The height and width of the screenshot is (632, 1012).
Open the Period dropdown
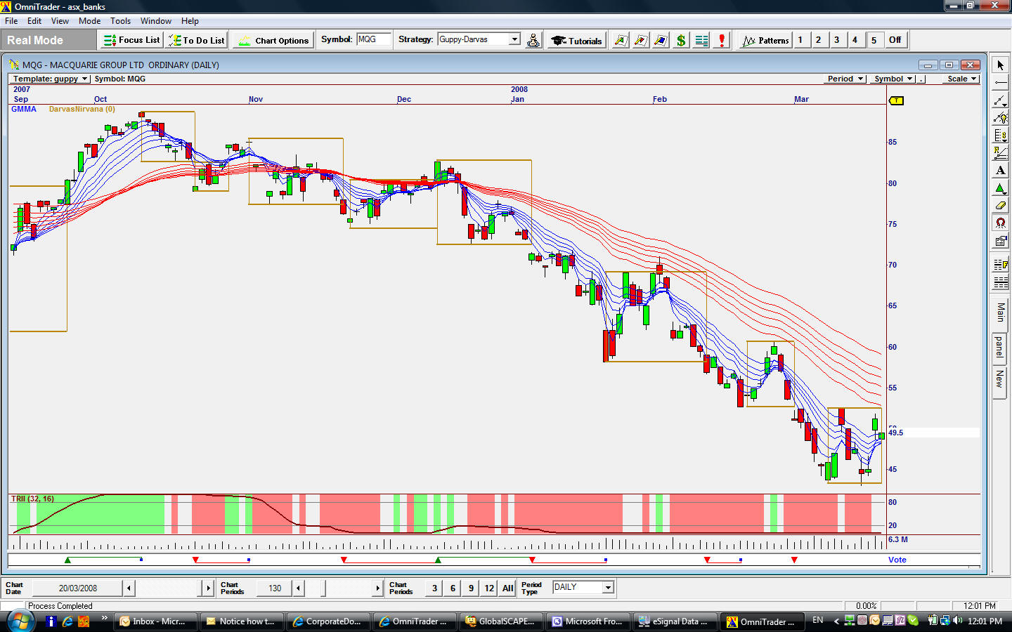click(x=845, y=79)
